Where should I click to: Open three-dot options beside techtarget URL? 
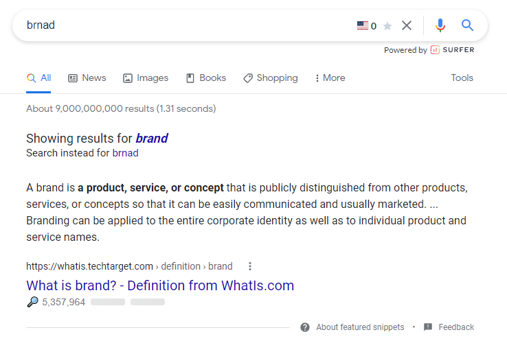(x=249, y=266)
